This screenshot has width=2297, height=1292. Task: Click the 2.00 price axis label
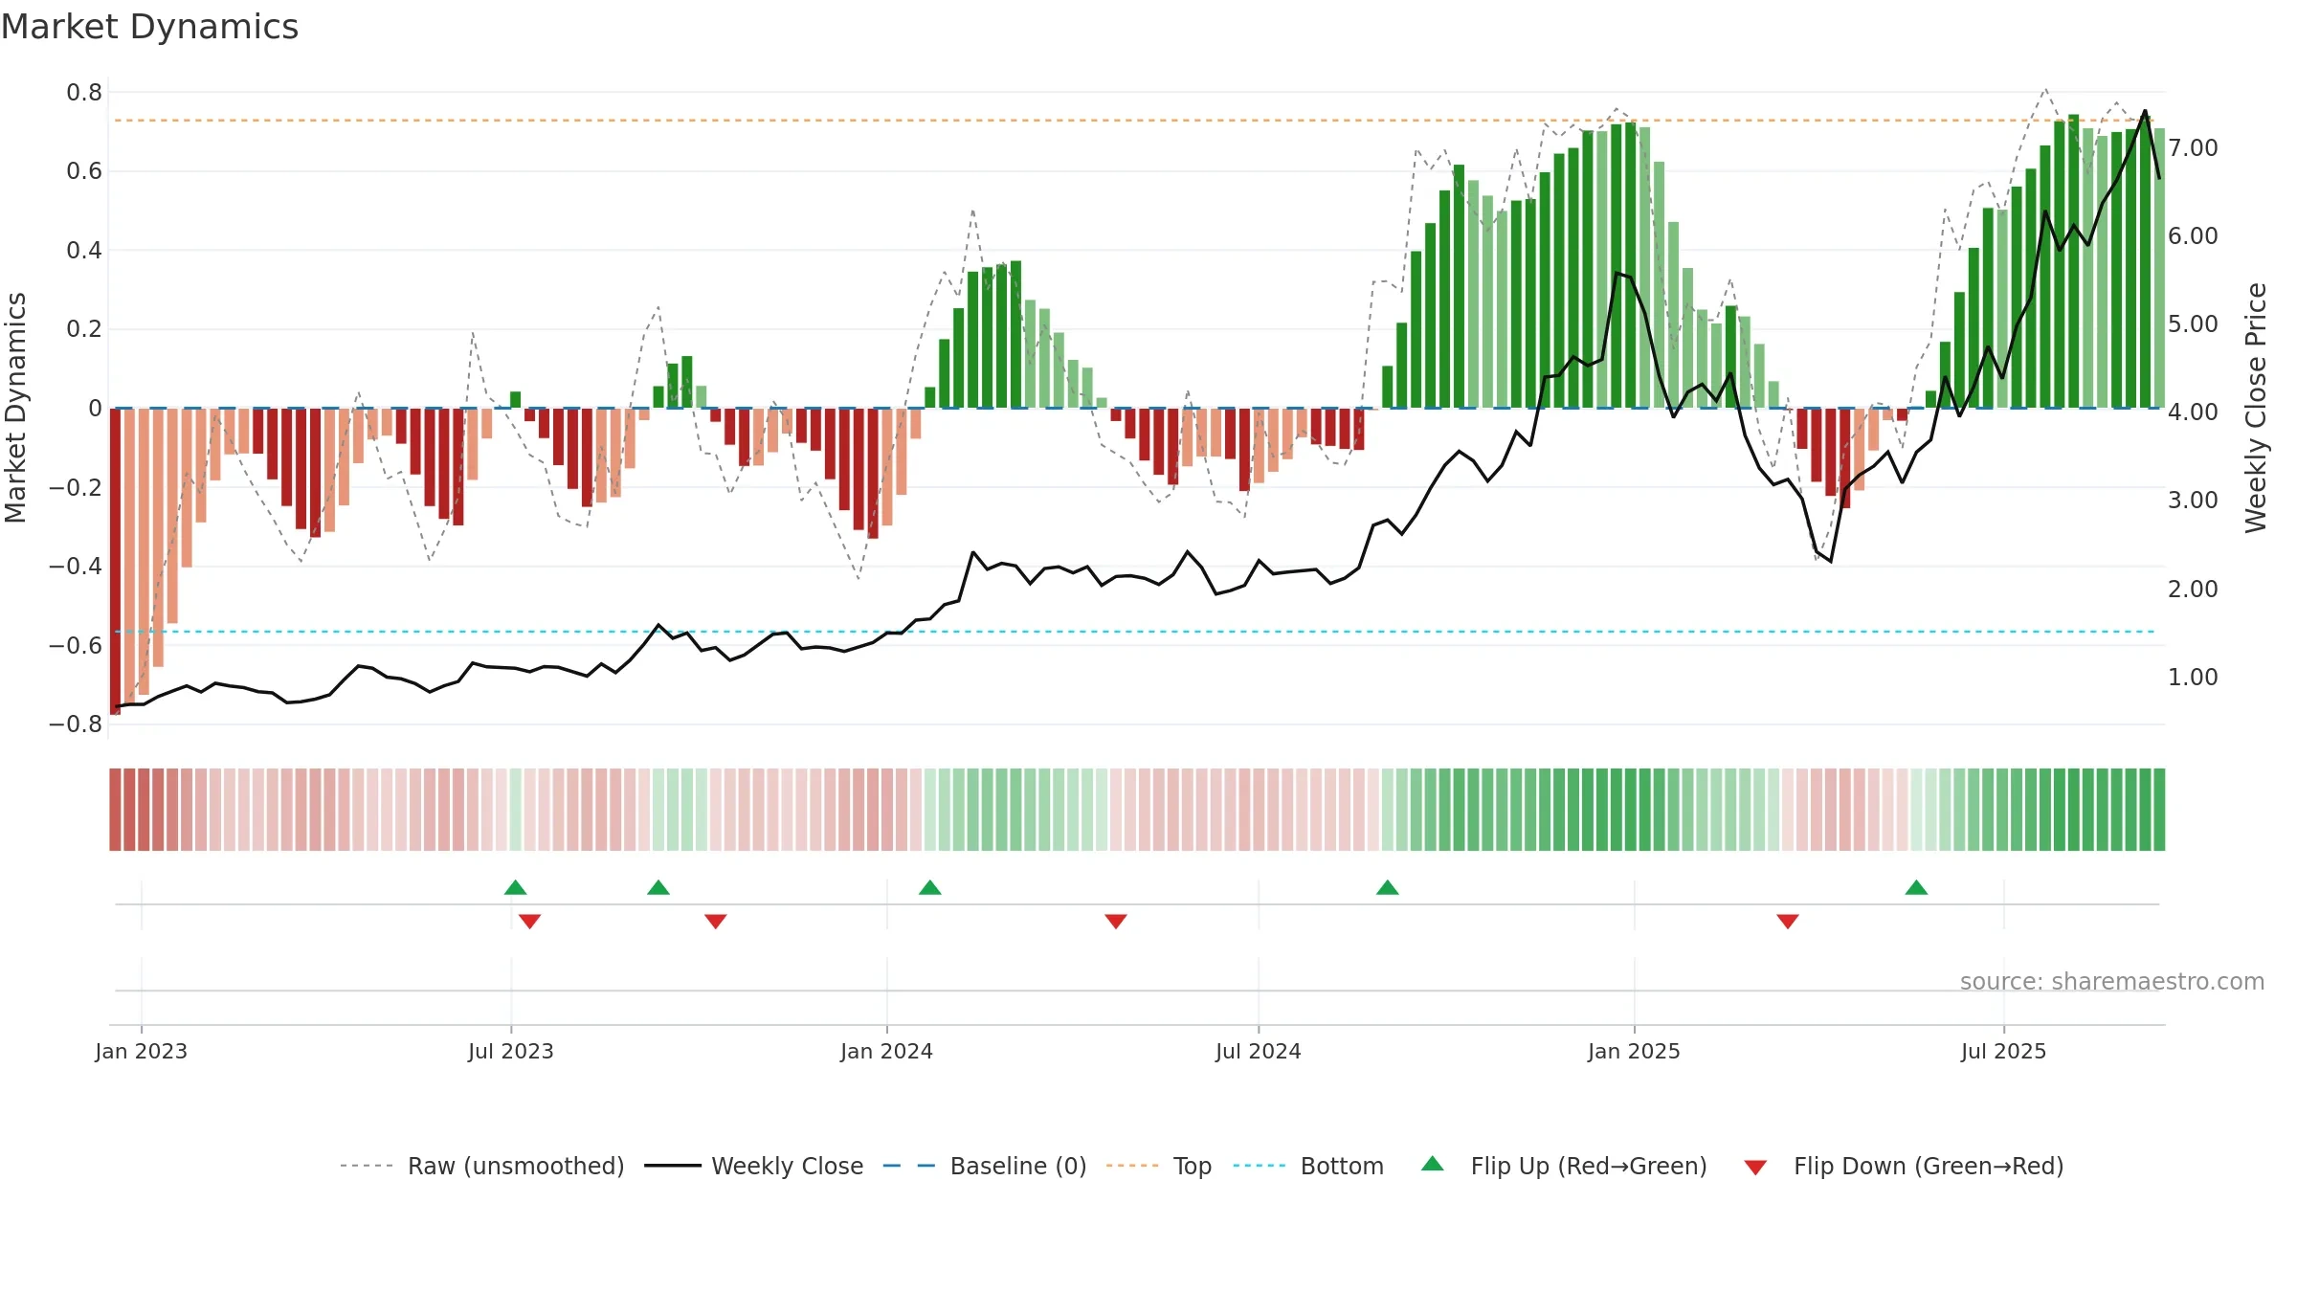tap(2193, 590)
